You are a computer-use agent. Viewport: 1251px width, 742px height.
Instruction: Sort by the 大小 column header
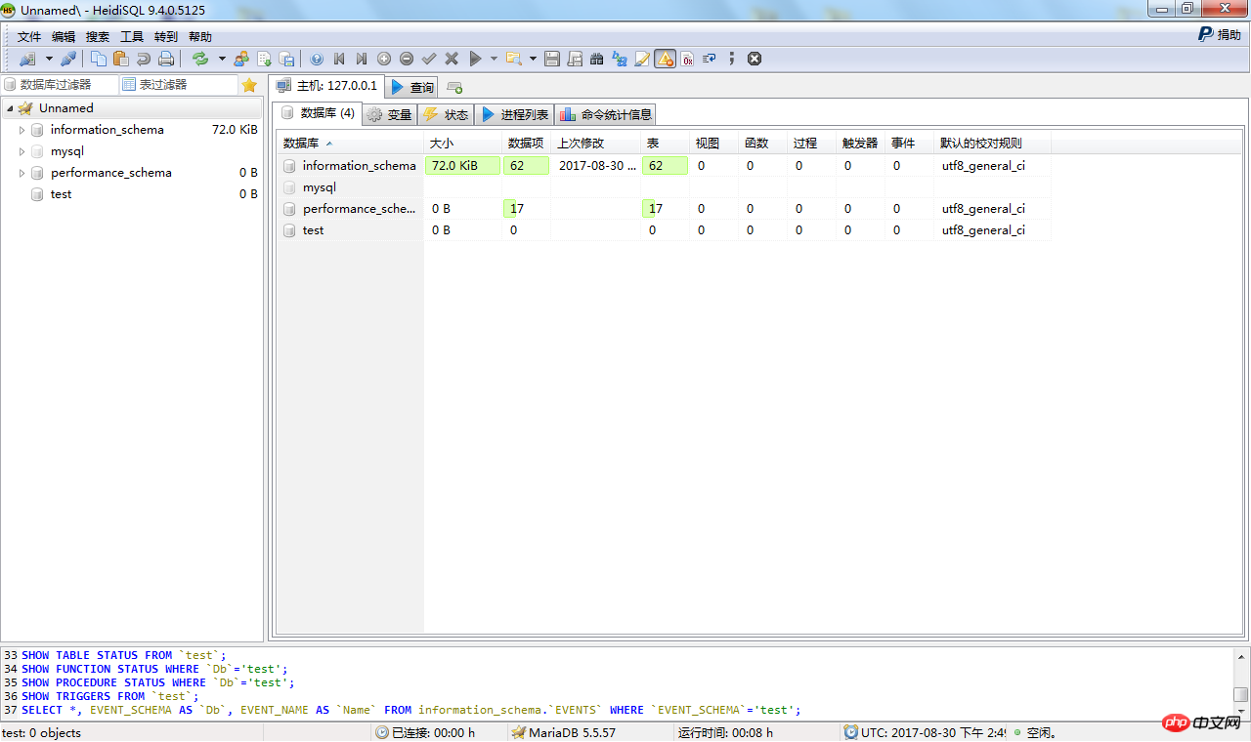coord(463,144)
